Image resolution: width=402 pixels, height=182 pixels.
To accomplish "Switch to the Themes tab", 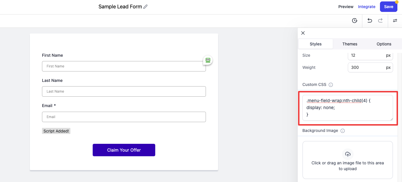I will pyautogui.click(x=350, y=44).
